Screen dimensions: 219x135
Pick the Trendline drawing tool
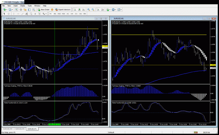[22, 14]
